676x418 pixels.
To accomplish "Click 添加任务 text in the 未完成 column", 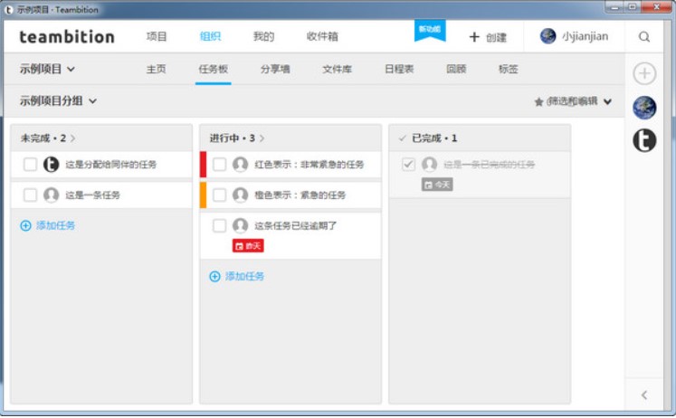I will [x=55, y=225].
